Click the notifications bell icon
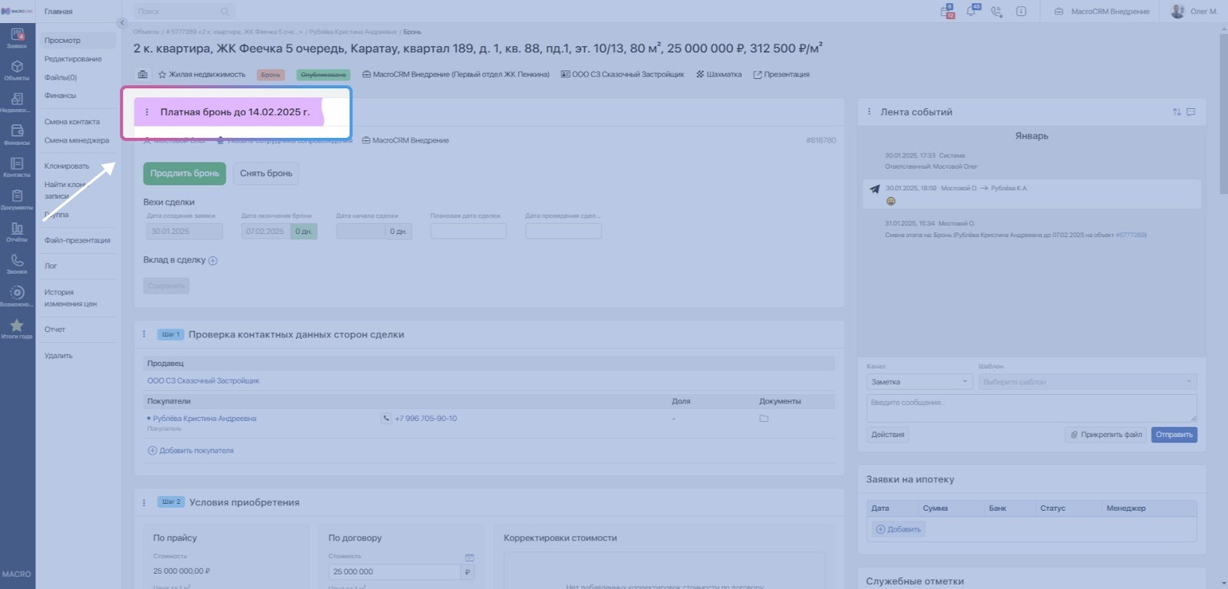 click(972, 12)
